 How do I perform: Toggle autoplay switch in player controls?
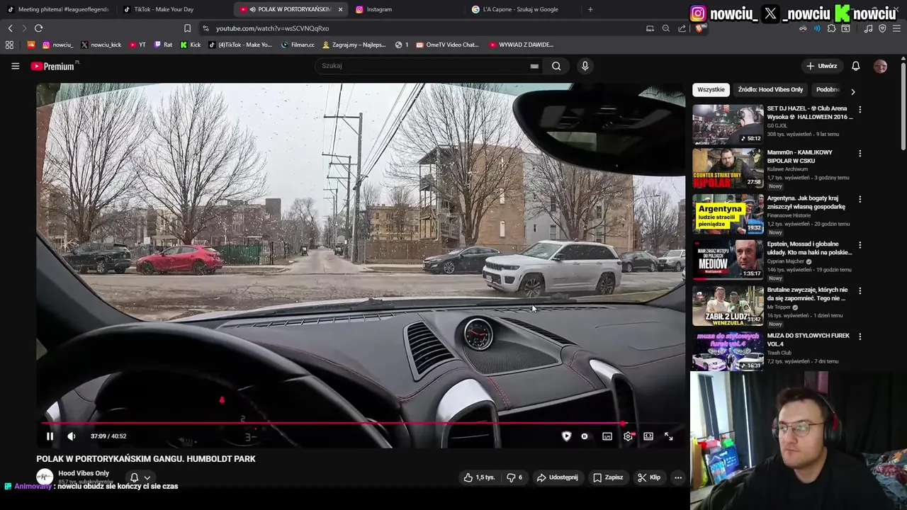click(585, 436)
